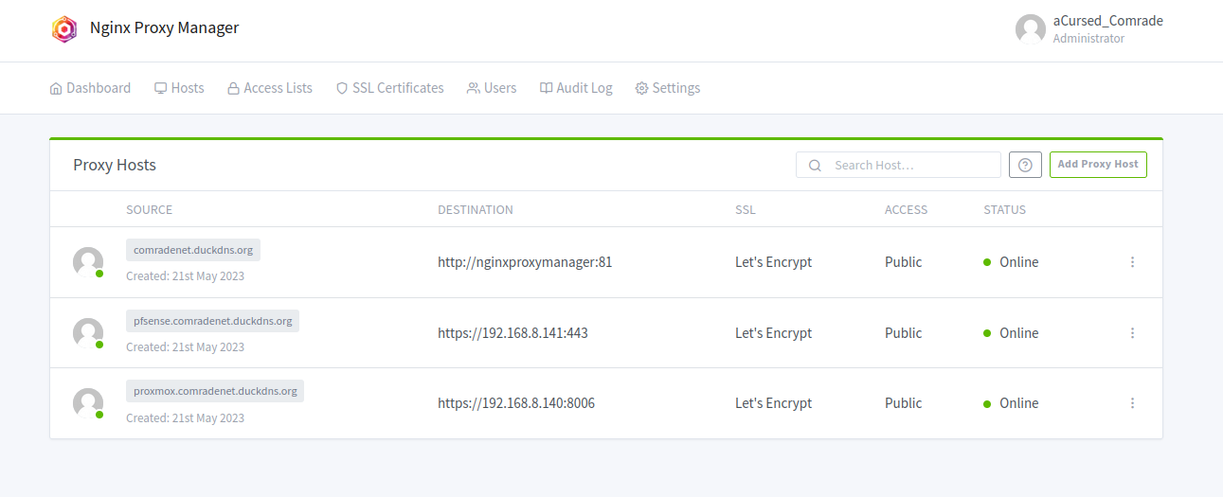1223x497 pixels.
Task: Focus the Search Host input field
Action: pyautogui.click(x=898, y=165)
